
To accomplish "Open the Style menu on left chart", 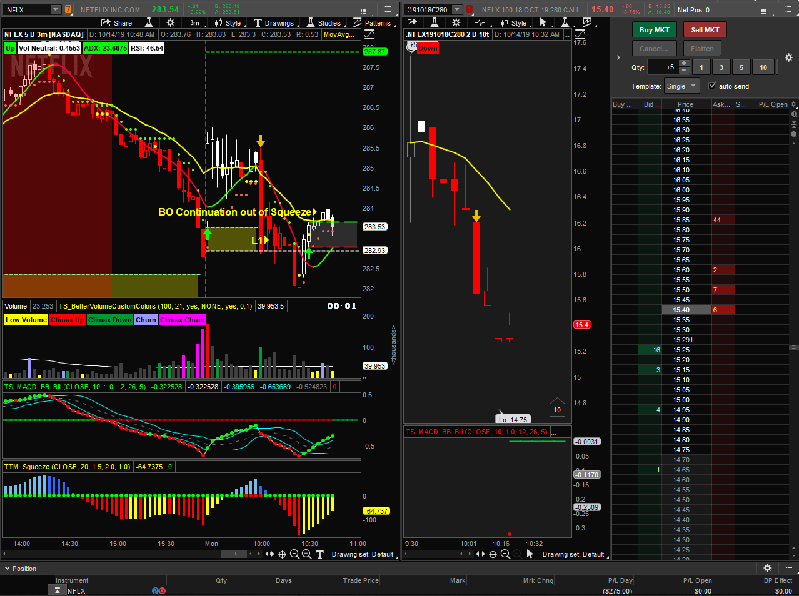I will tap(228, 23).
